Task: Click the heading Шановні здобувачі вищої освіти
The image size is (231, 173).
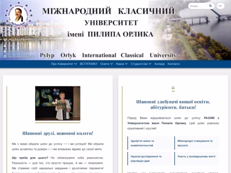Action: click(x=173, y=104)
